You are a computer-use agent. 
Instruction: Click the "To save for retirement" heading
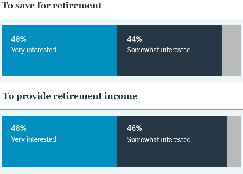pyautogui.click(x=51, y=6)
